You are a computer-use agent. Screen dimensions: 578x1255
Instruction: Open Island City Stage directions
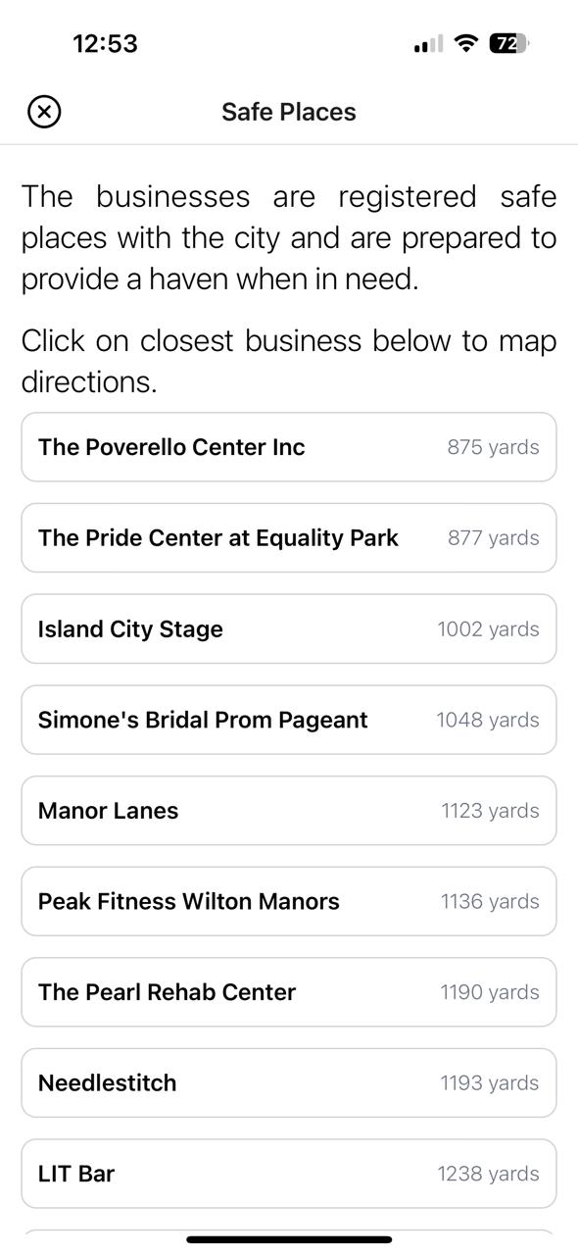point(289,628)
